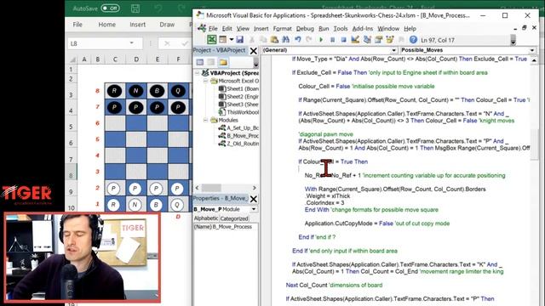The width and height of the screenshot is (545, 306).
Task: Open the File menu in VBA editor
Action: click(213, 28)
